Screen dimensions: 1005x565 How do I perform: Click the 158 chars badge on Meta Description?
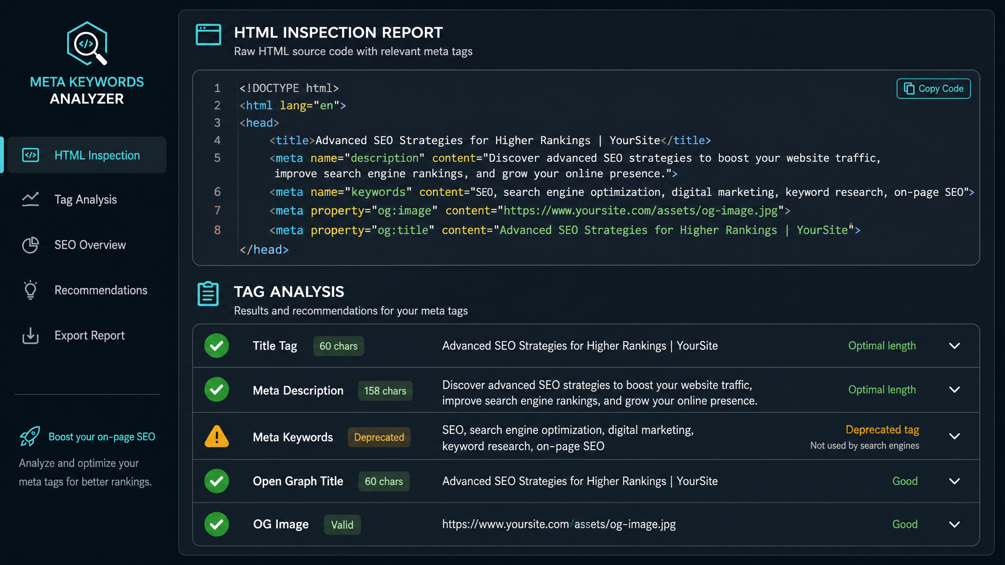385,391
